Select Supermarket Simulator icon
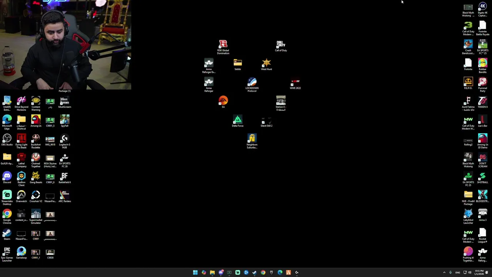The image size is (492, 277). point(36,217)
